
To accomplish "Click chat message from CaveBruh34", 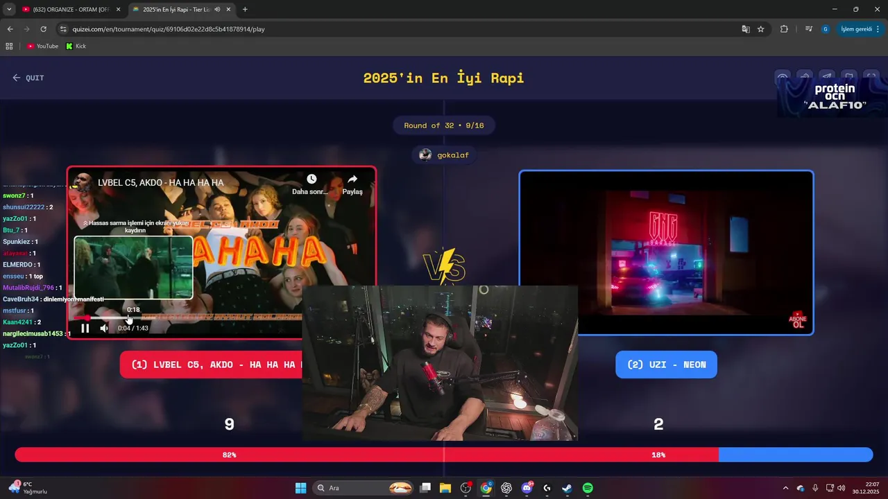I will click(x=53, y=299).
